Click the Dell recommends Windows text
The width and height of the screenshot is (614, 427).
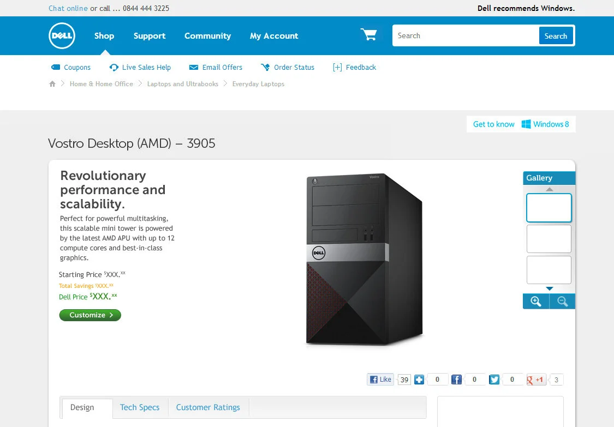tap(526, 8)
